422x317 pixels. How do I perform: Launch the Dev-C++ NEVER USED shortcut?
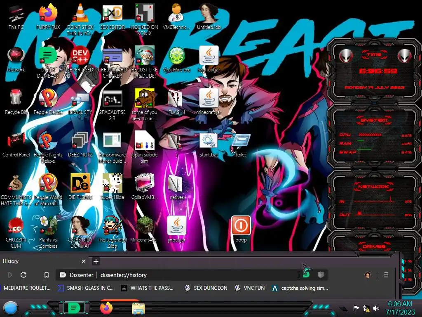(80, 60)
